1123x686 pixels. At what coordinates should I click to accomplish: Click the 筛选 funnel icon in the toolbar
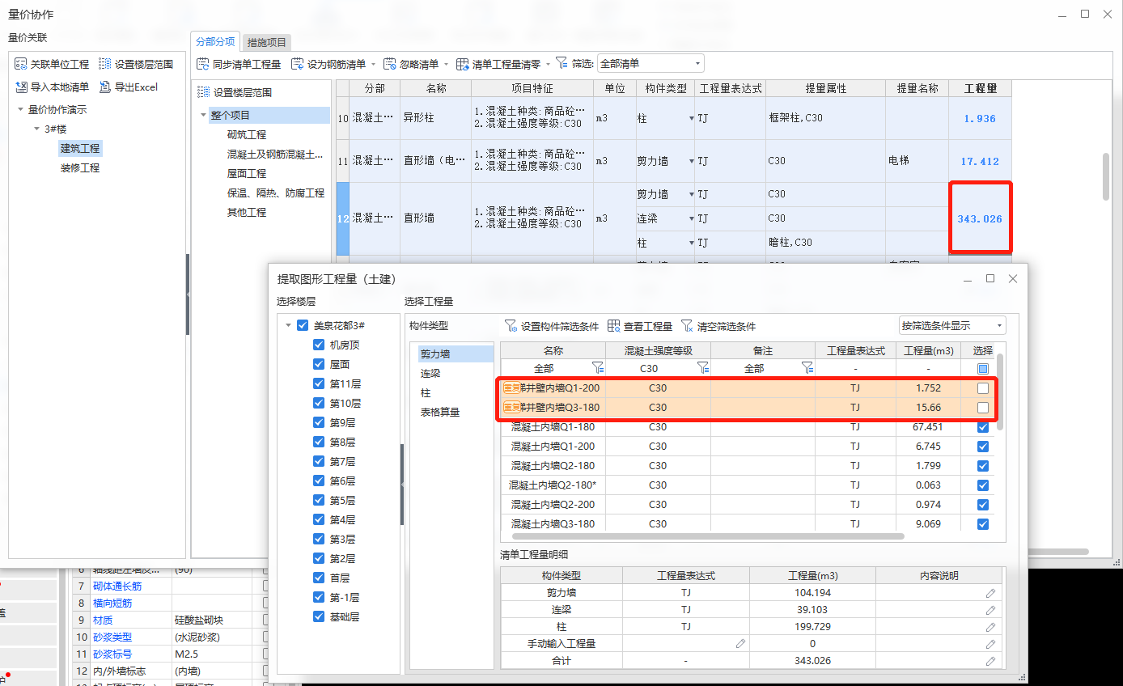coord(561,63)
